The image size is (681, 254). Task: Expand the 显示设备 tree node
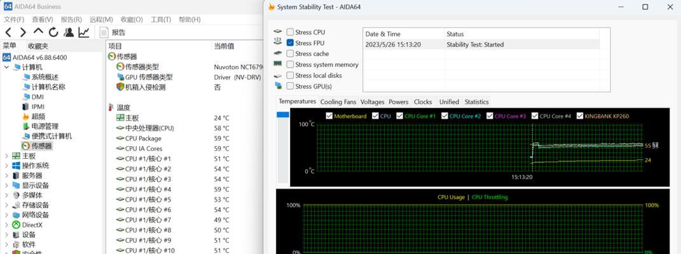tap(6, 185)
